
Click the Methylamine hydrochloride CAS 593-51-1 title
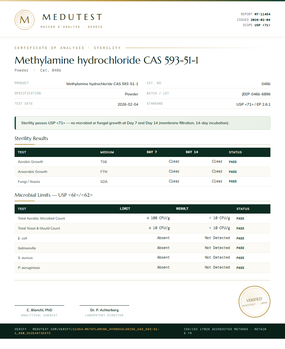(x=106, y=60)
